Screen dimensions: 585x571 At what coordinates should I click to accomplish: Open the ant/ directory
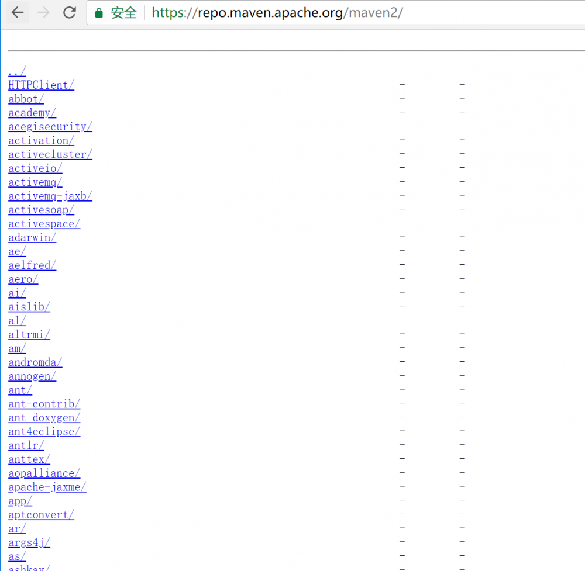pyautogui.click(x=20, y=390)
